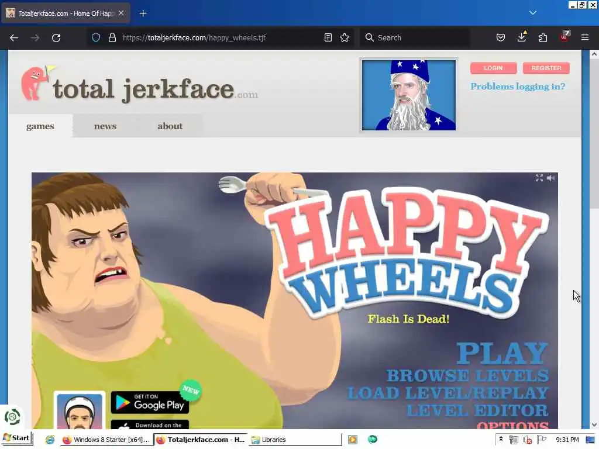Click the green globe taskbar icon
This screenshot has height=449, width=599.
[373, 440]
